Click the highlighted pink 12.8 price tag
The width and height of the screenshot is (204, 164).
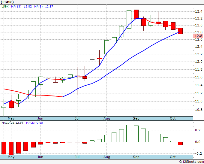click(x=198, y=36)
